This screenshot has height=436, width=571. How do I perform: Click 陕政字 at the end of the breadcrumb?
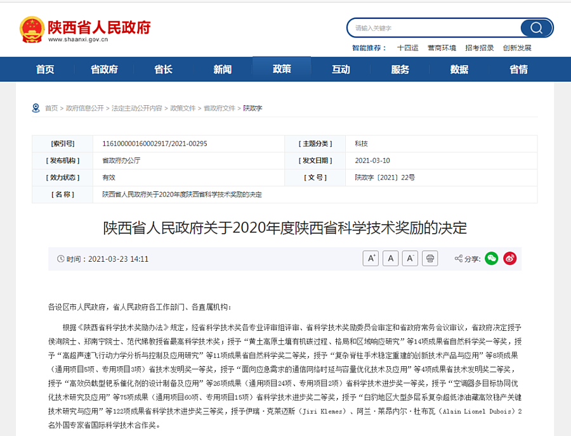pos(253,108)
